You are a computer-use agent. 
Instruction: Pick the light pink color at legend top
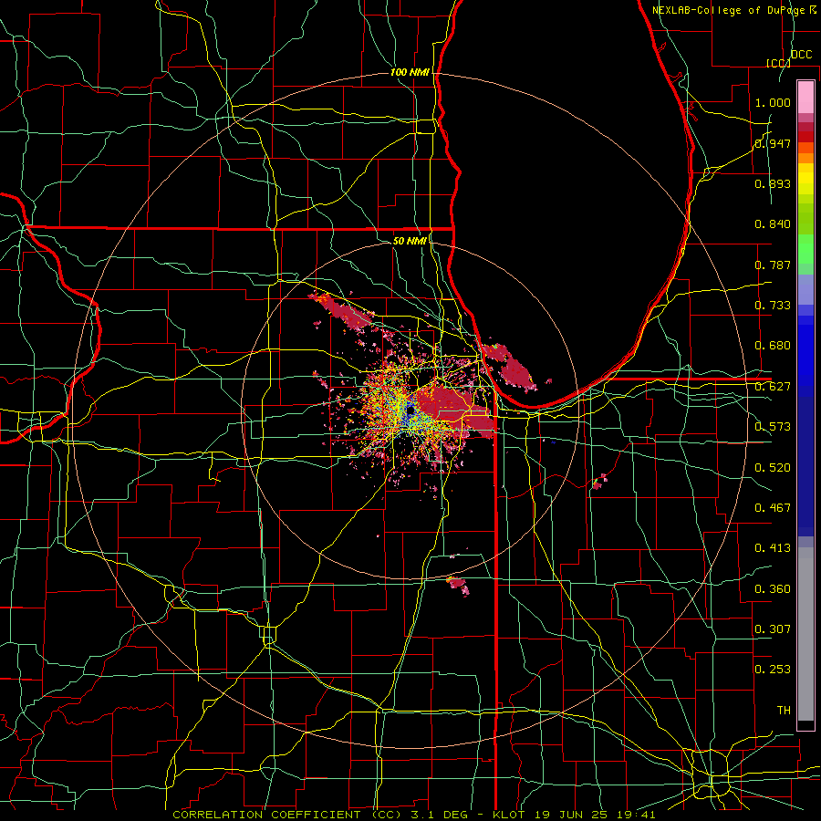(805, 98)
